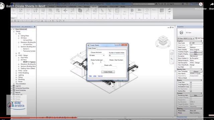The image size is (214, 120).
Task: Close the Create Sheets dialog
Action: (124, 45)
